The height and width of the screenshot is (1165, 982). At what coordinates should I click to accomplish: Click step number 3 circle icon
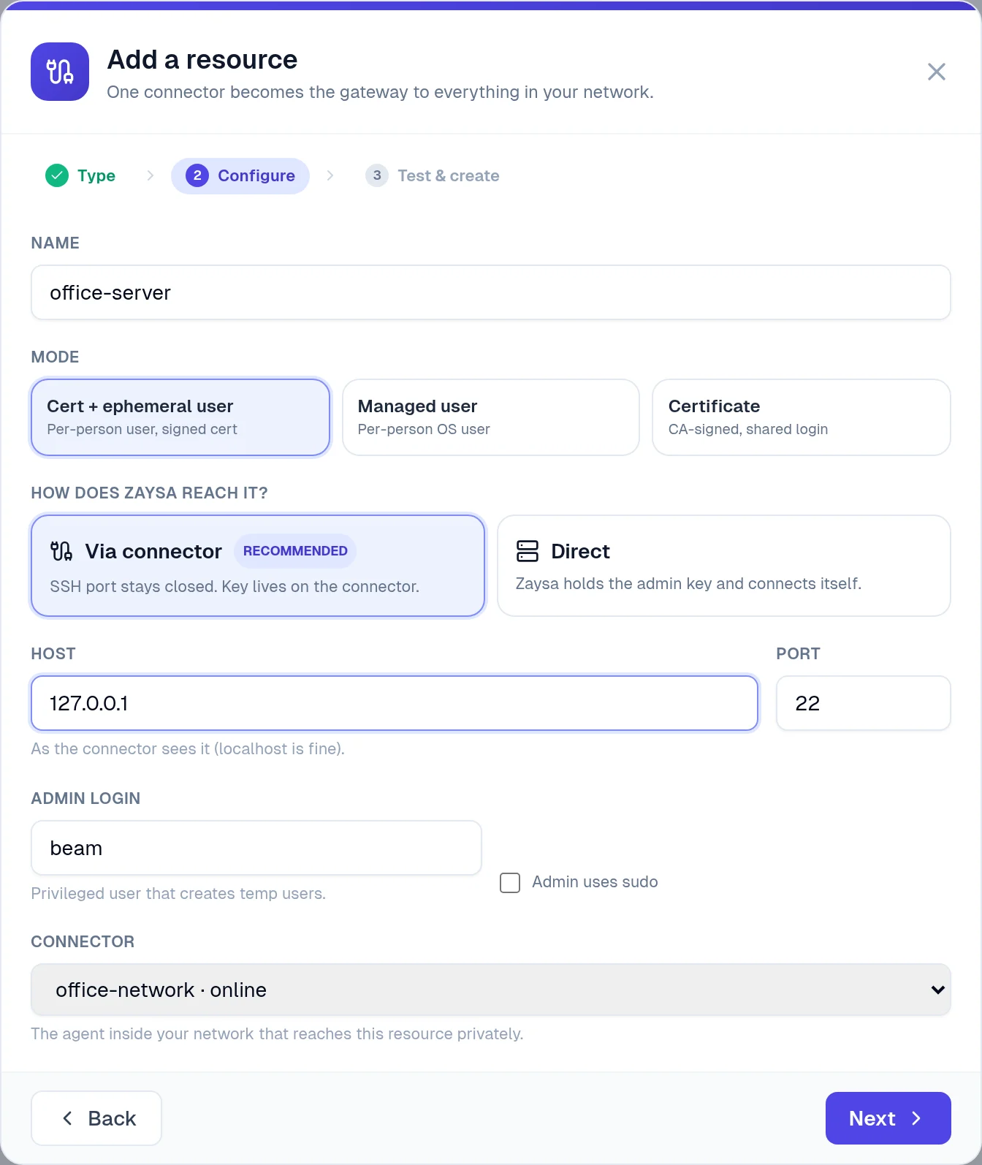click(x=377, y=175)
